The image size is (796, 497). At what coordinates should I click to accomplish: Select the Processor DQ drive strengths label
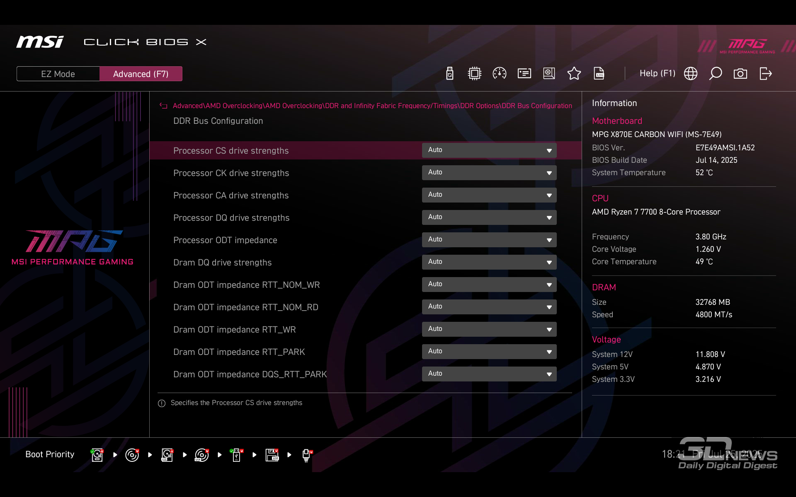231,218
